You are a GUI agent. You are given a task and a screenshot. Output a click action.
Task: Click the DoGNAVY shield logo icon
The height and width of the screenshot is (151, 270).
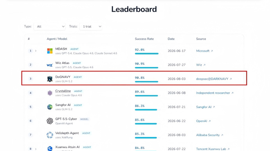[x=50, y=79]
